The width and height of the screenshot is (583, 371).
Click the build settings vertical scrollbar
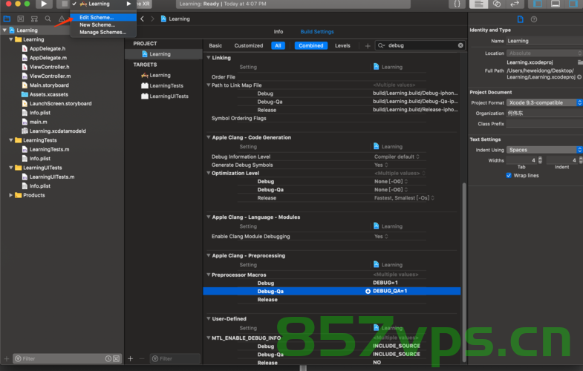tap(463, 271)
